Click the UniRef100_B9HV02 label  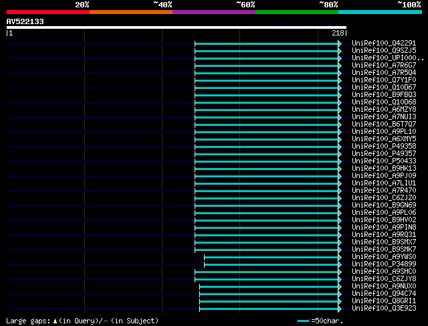point(384,220)
